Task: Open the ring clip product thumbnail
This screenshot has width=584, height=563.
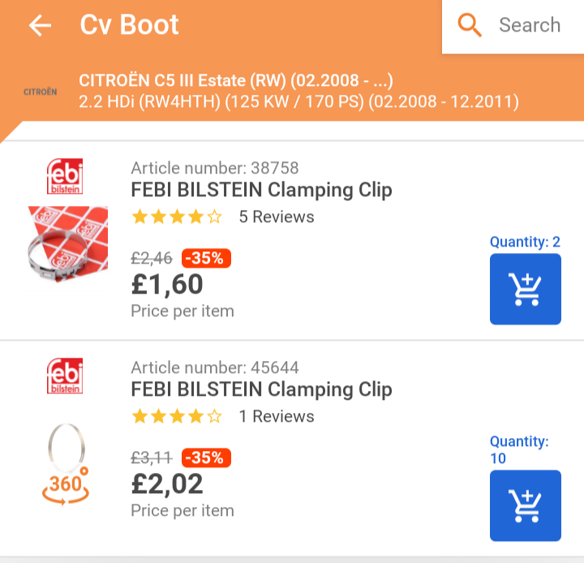Action: pos(67,447)
